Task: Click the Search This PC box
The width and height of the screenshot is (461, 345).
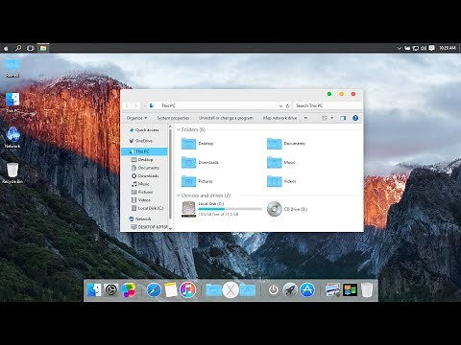Action: point(328,105)
